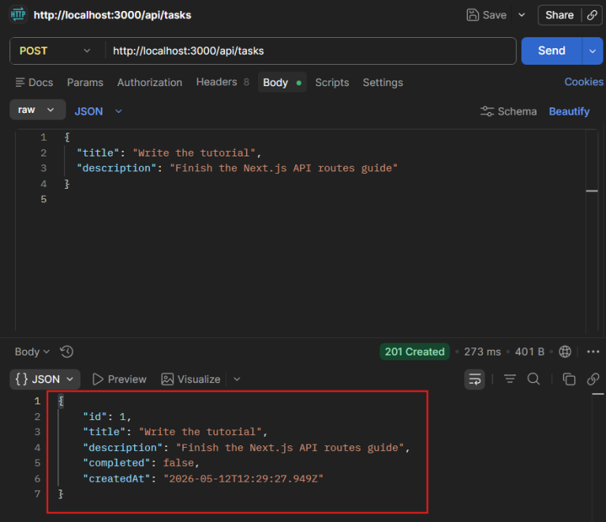Viewport: 606px width, 522px height.
Task: Open the response Body dropdown
Action: point(32,351)
